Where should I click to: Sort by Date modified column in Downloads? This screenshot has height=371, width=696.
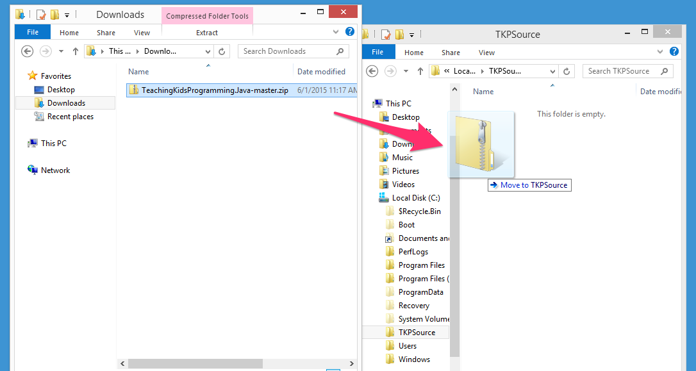click(x=321, y=72)
